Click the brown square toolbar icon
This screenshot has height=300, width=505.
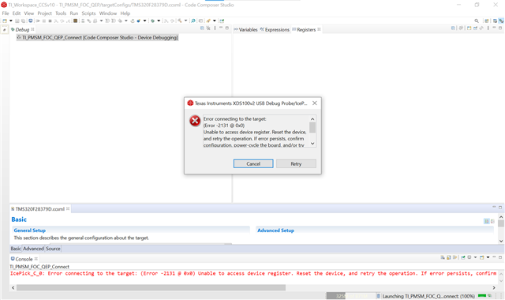pyautogui.click(x=75, y=21)
